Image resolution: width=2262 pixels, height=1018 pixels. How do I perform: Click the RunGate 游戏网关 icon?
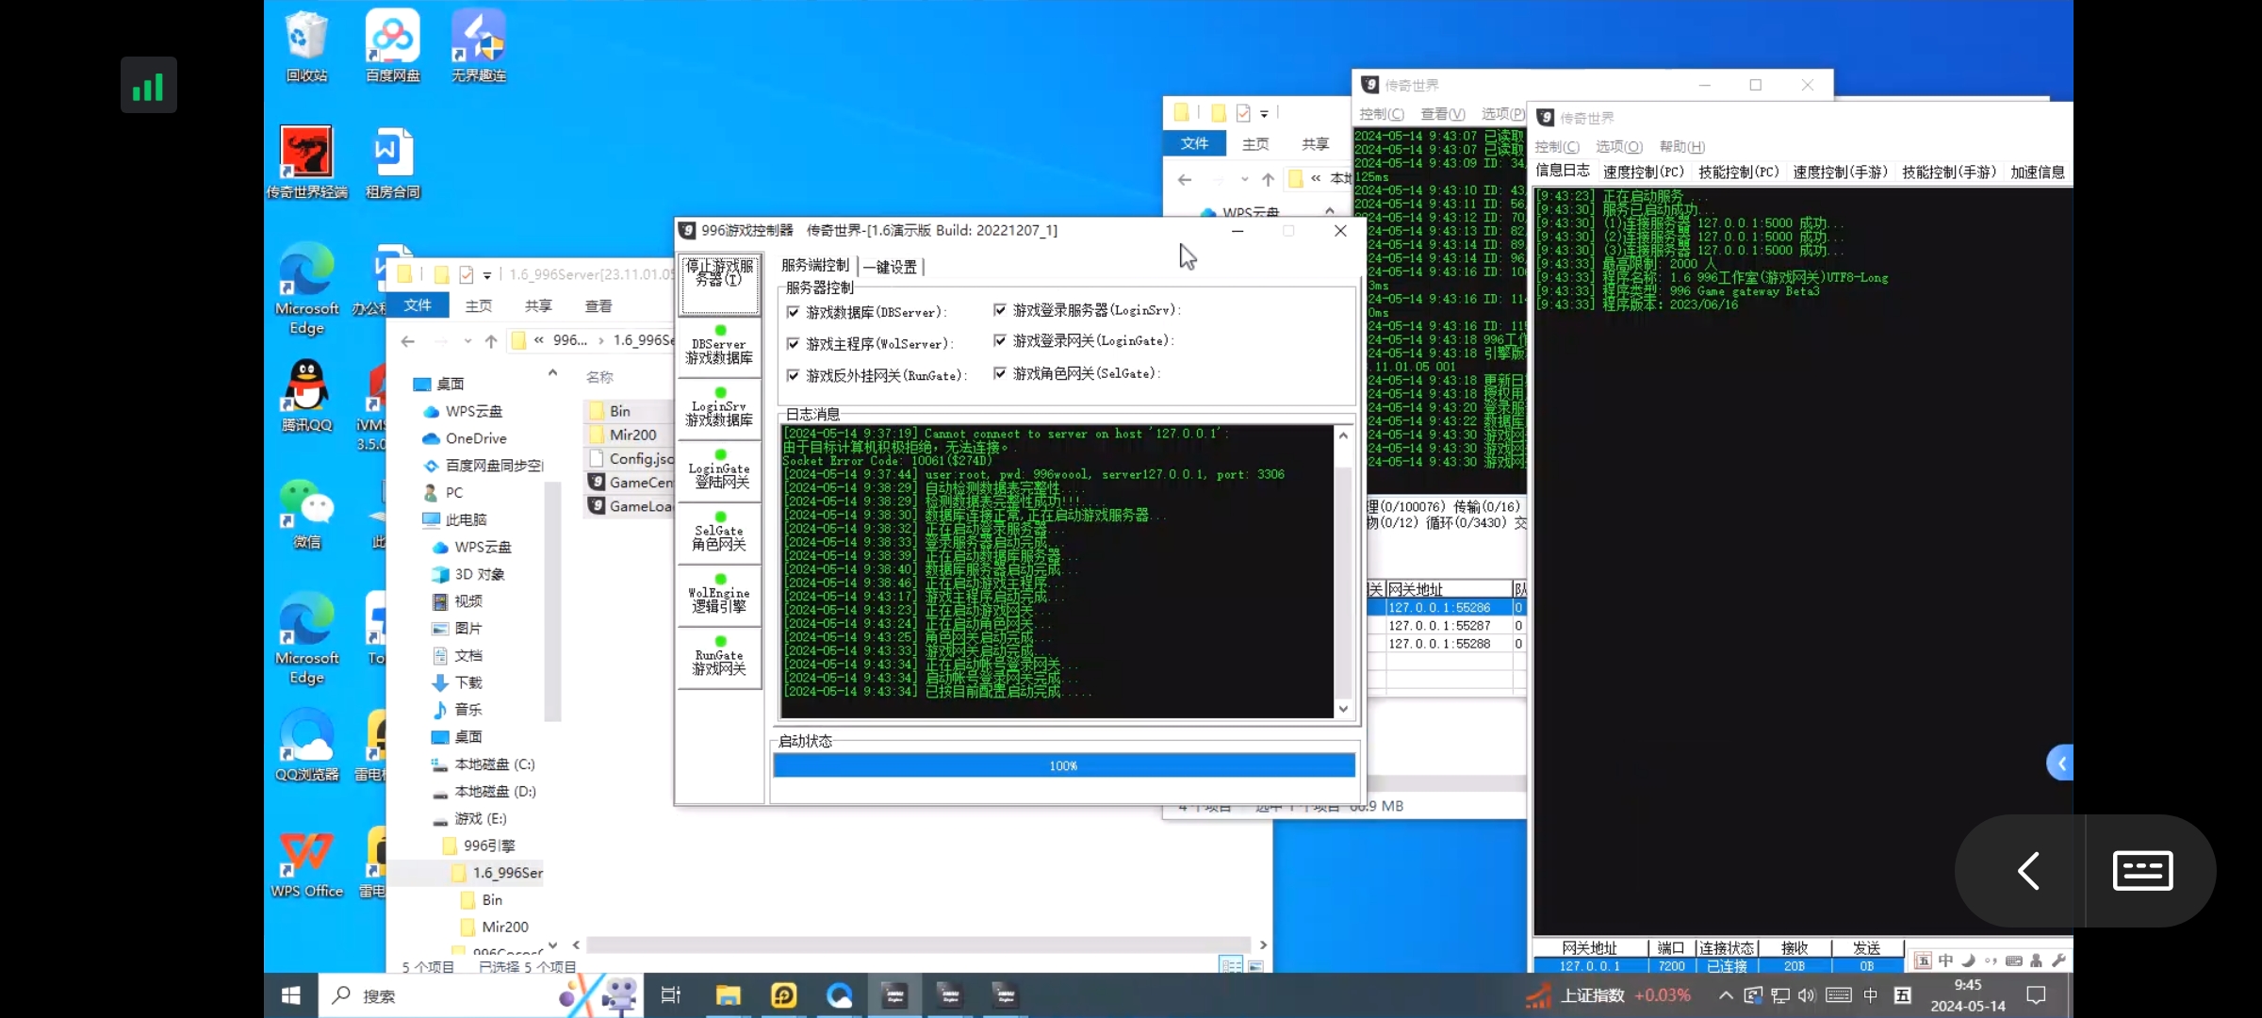[720, 659]
